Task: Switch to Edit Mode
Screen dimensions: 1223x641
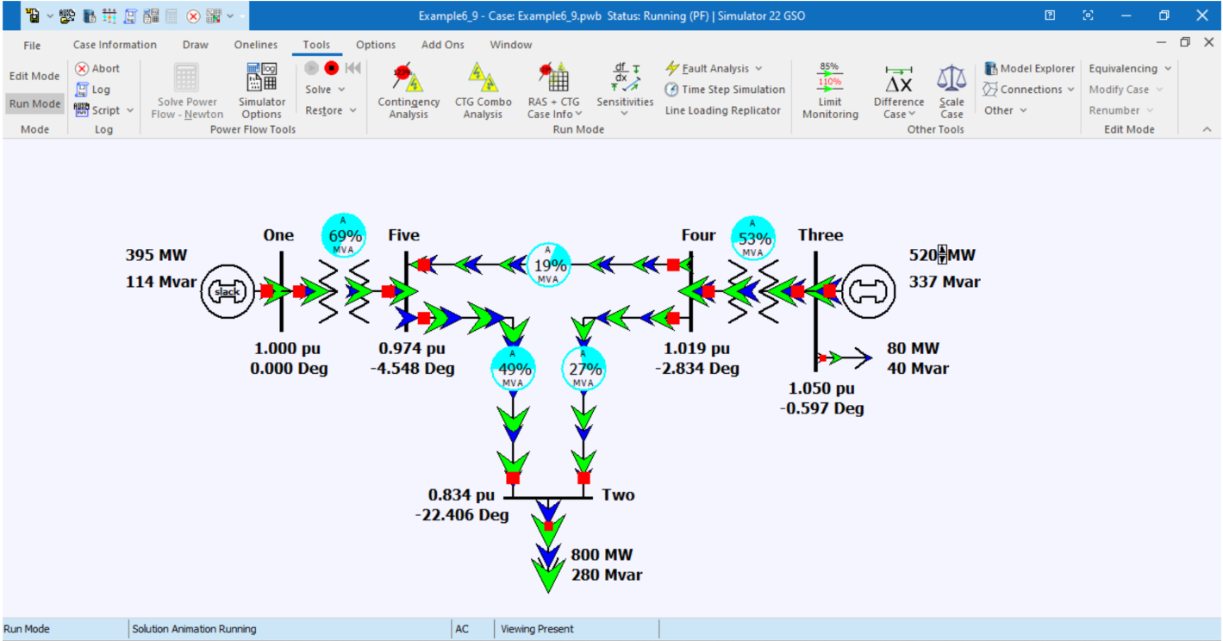Action: [x=34, y=76]
